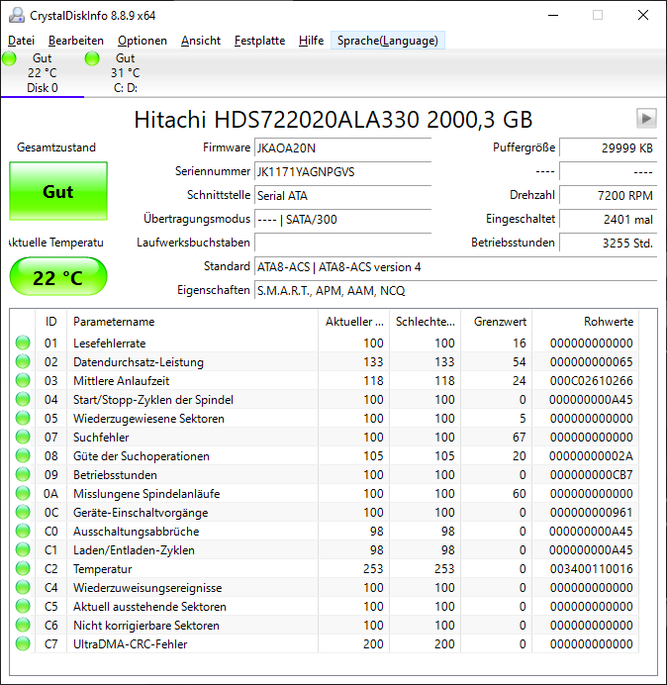The image size is (667, 685).
Task: Click the serial number field JK1171YAGNPGVS
Action: pos(342,171)
